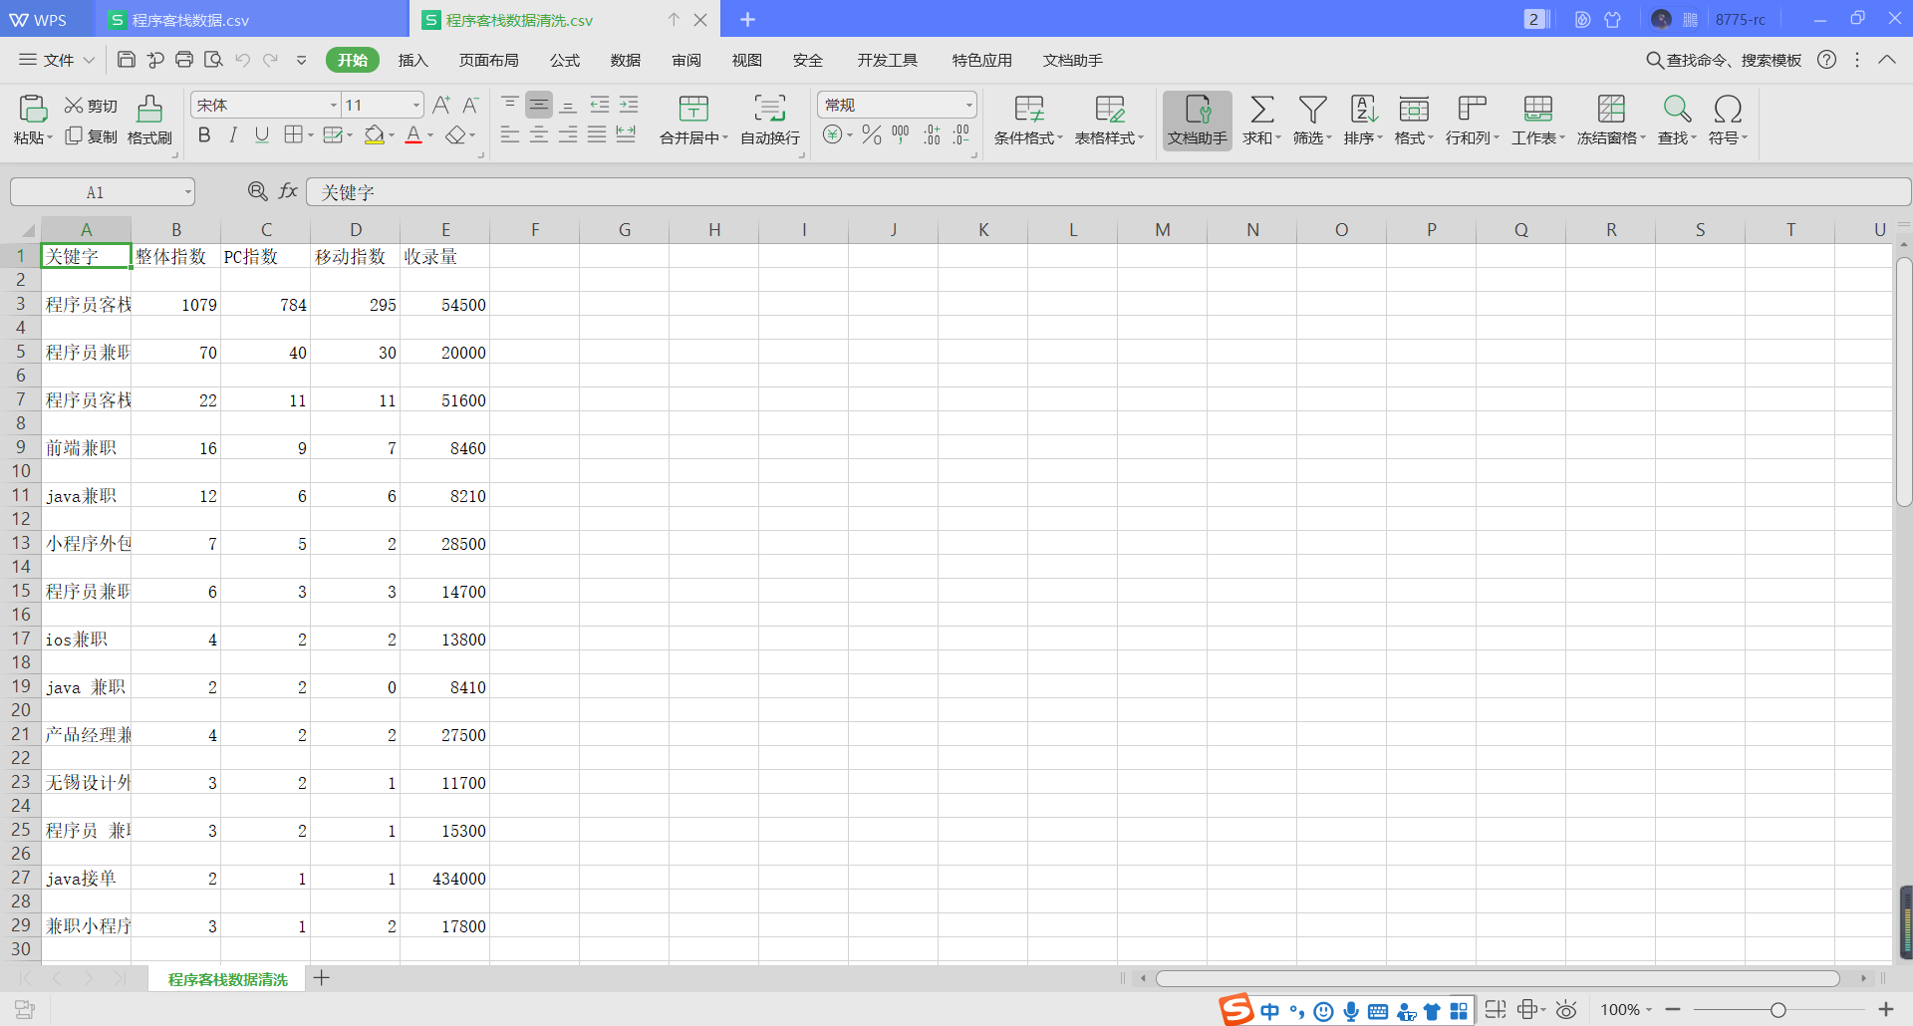Decrease font size with the A- icon
The height and width of the screenshot is (1026, 1913).
coord(470,105)
